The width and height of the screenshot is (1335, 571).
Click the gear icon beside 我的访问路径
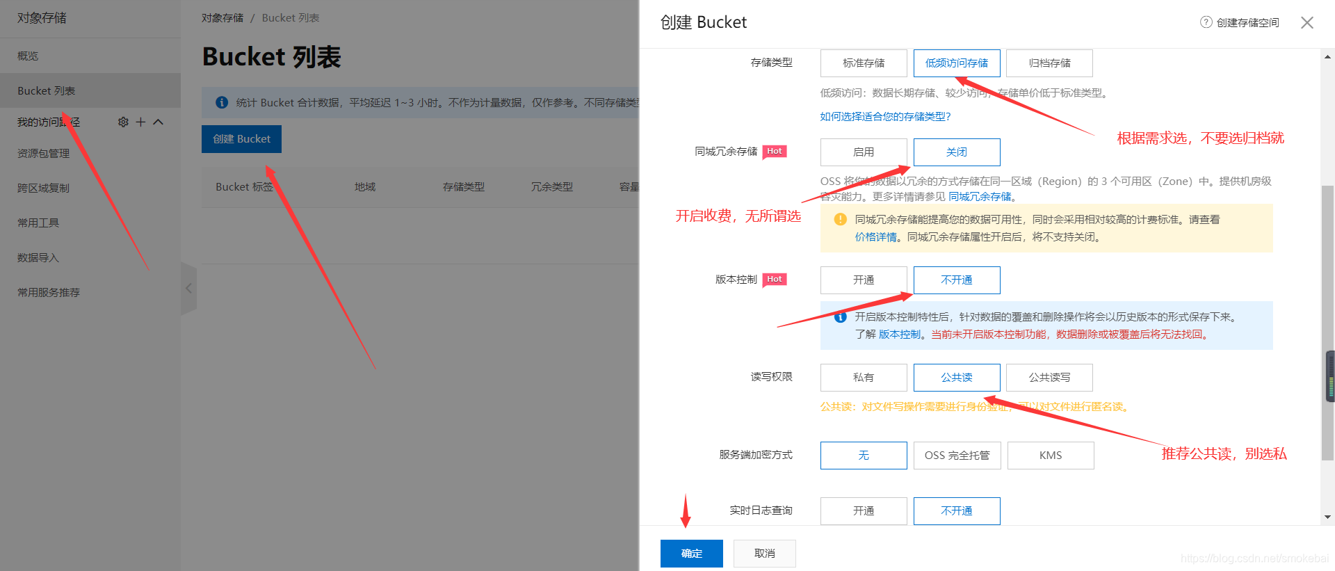123,122
